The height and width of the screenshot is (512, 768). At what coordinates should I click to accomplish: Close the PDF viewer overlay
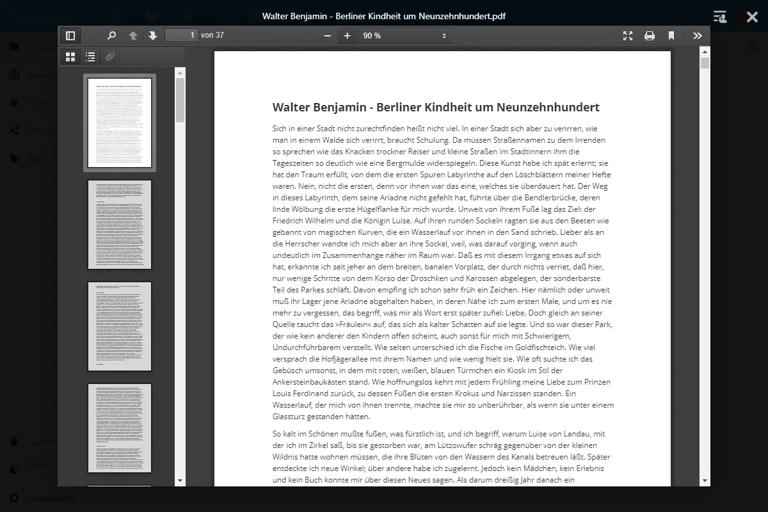pyautogui.click(x=752, y=17)
